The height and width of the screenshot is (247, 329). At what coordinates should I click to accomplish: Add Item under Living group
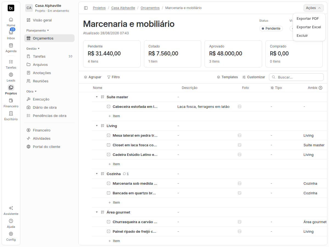[x=114, y=164]
